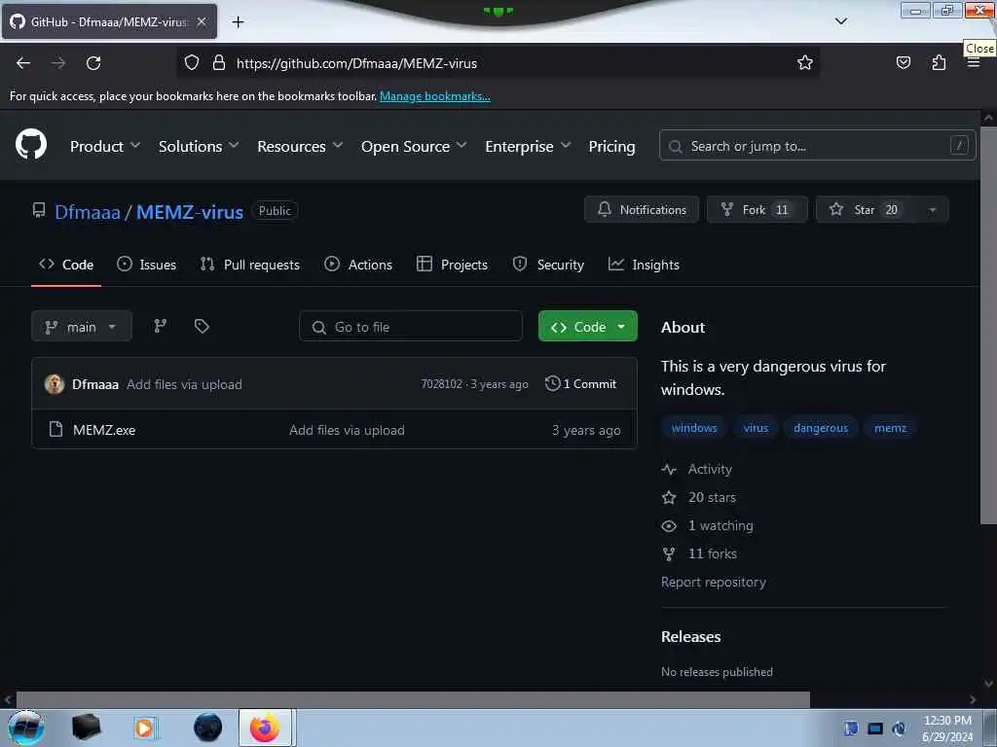Open the black box taskbar icon
The image size is (997, 747).
pos(86,728)
